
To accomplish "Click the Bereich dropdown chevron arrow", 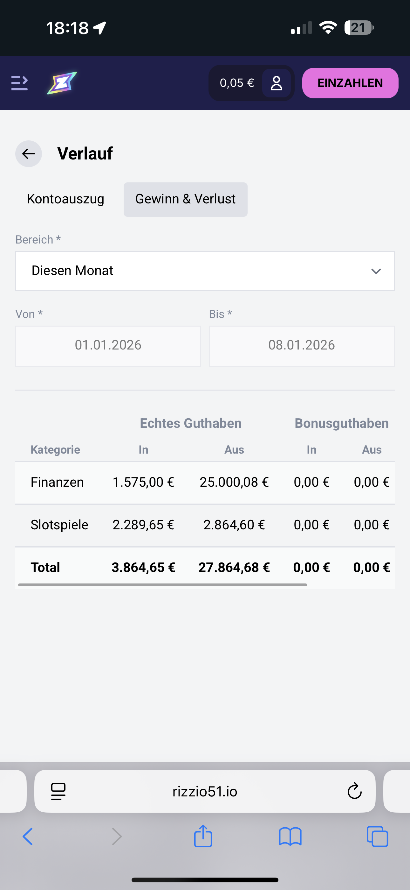I will coord(376,271).
